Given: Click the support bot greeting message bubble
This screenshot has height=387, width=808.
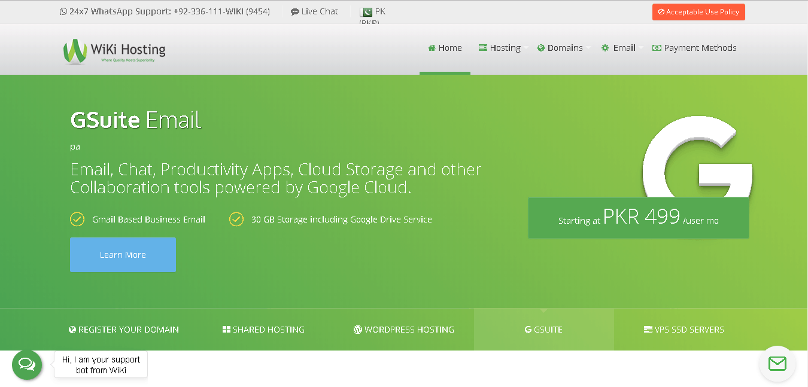Looking at the screenshot, I should click(x=101, y=365).
